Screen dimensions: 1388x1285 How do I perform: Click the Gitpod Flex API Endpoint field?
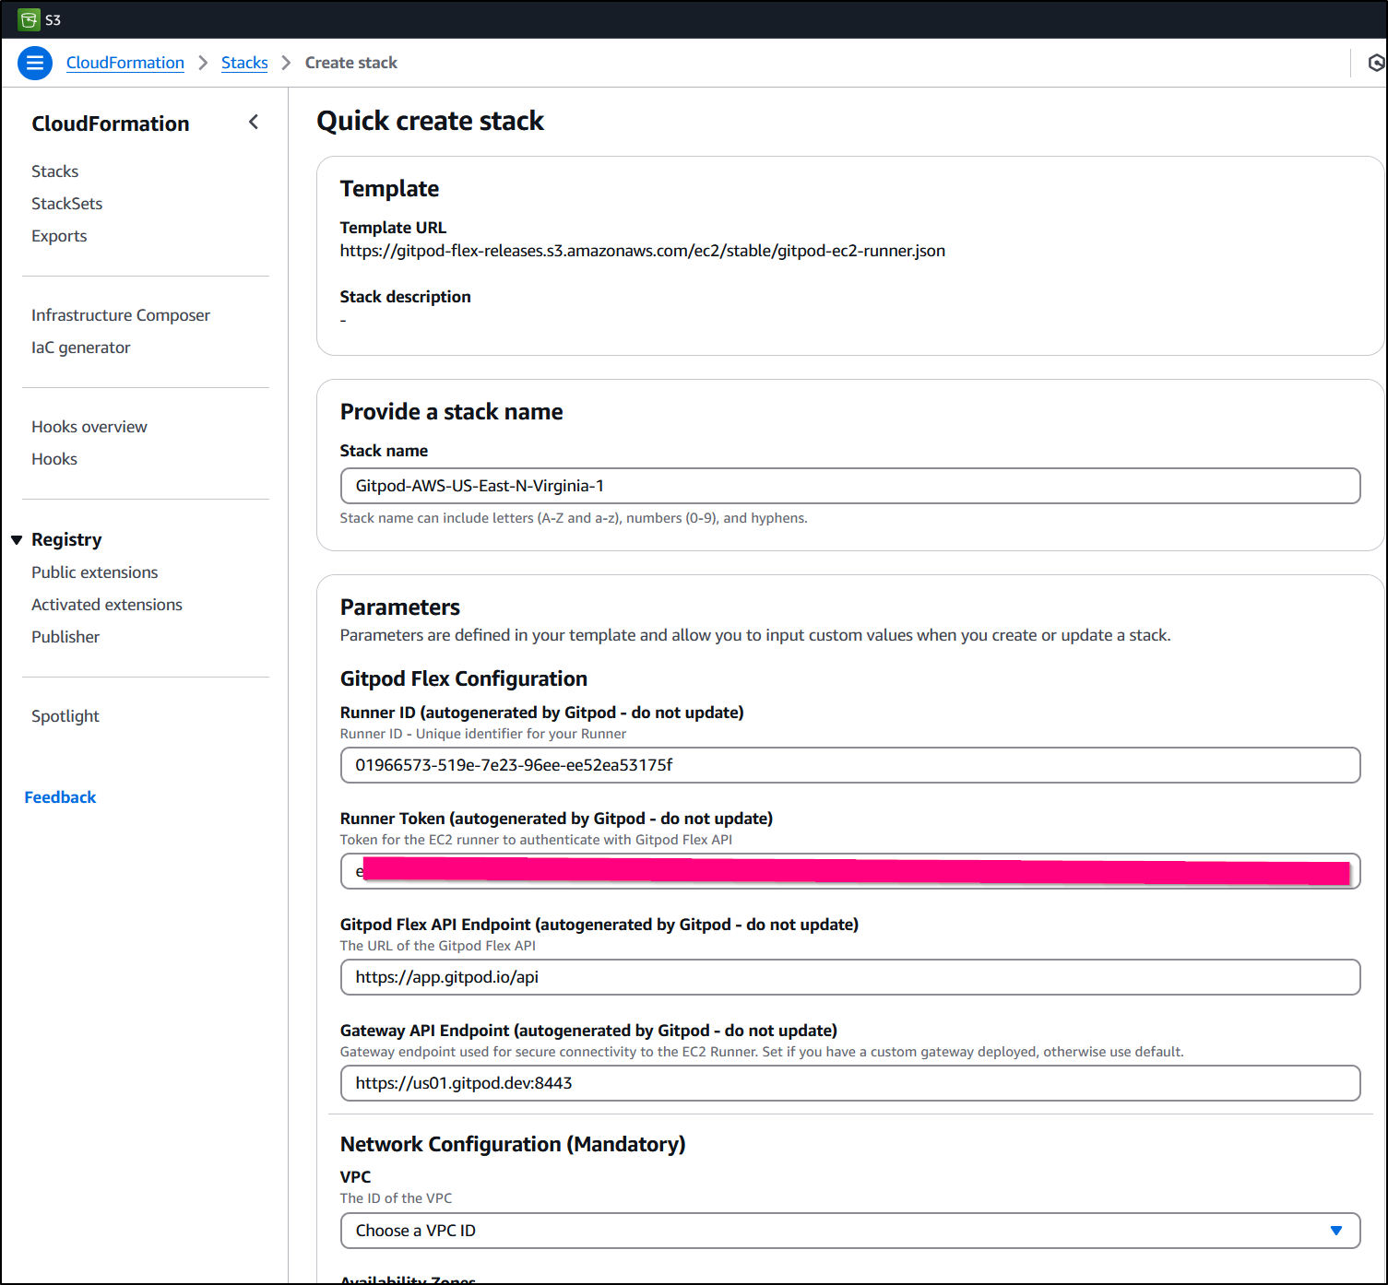(850, 977)
